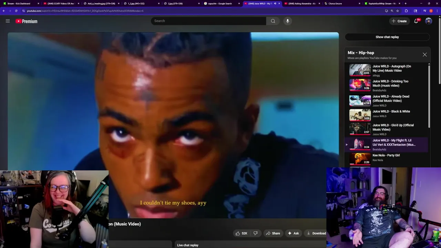The height and width of the screenshot is (248, 441).
Task: Open the YouTube account avatar menu
Action: 429,21
